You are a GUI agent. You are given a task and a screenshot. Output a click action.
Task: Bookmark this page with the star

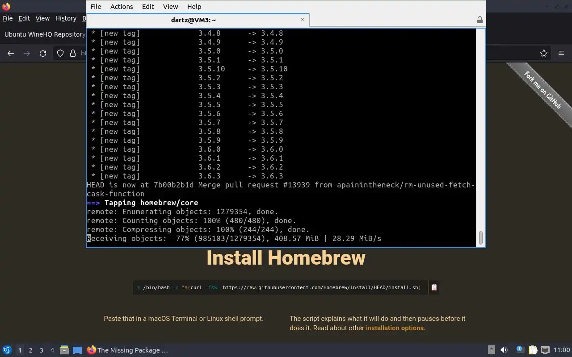click(x=544, y=54)
